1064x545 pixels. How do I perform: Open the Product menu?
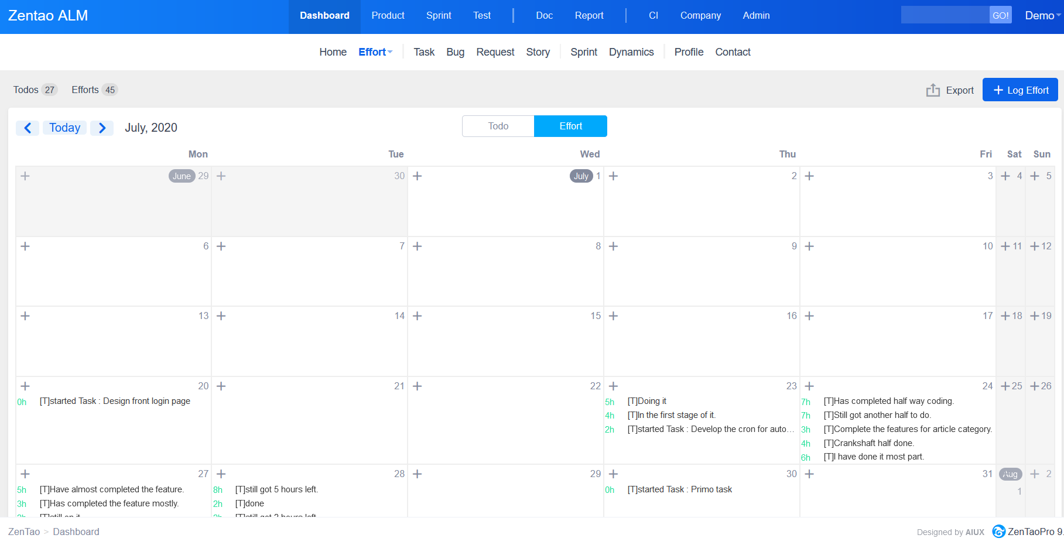click(388, 16)
